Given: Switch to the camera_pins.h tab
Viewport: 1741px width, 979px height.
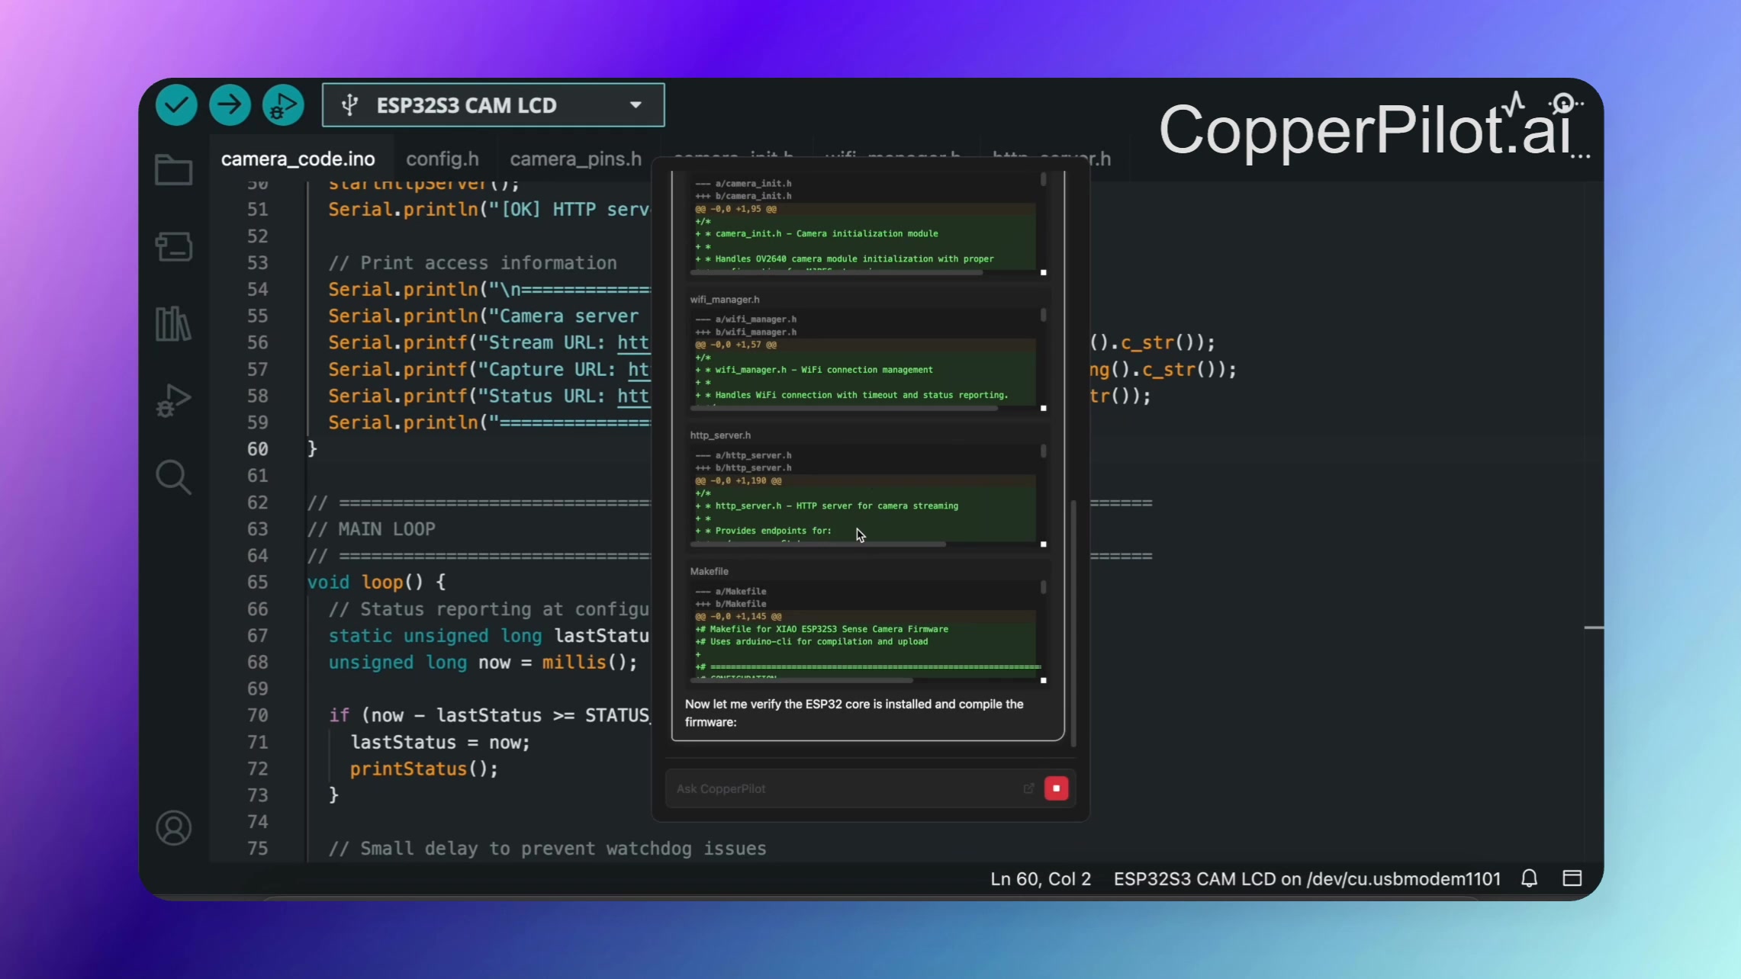Looking at the screenshot, I should (x=576, y=159).
